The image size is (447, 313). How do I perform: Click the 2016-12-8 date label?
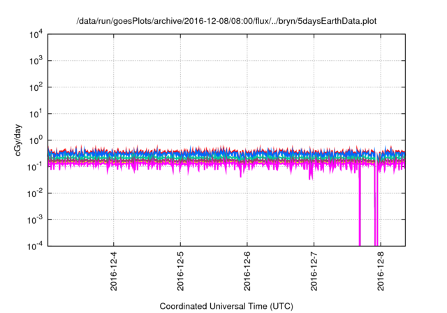[x=381, y=271]
